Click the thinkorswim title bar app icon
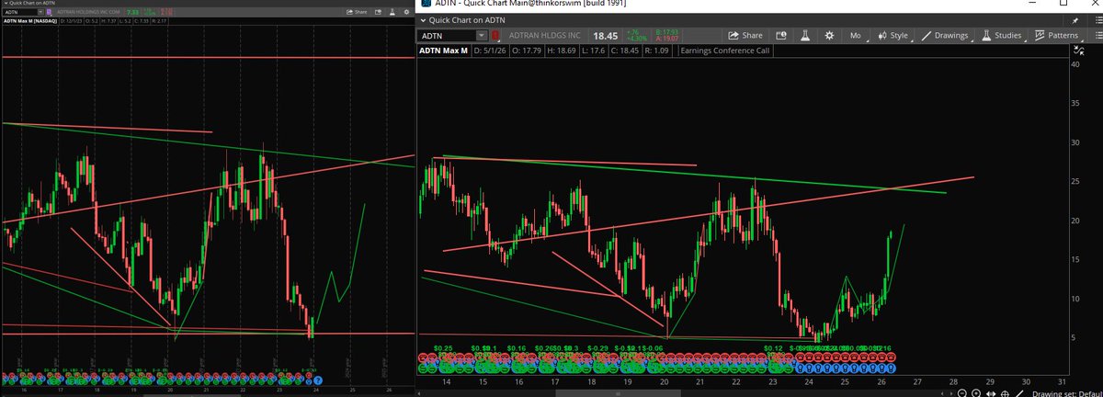 point(426,4)
